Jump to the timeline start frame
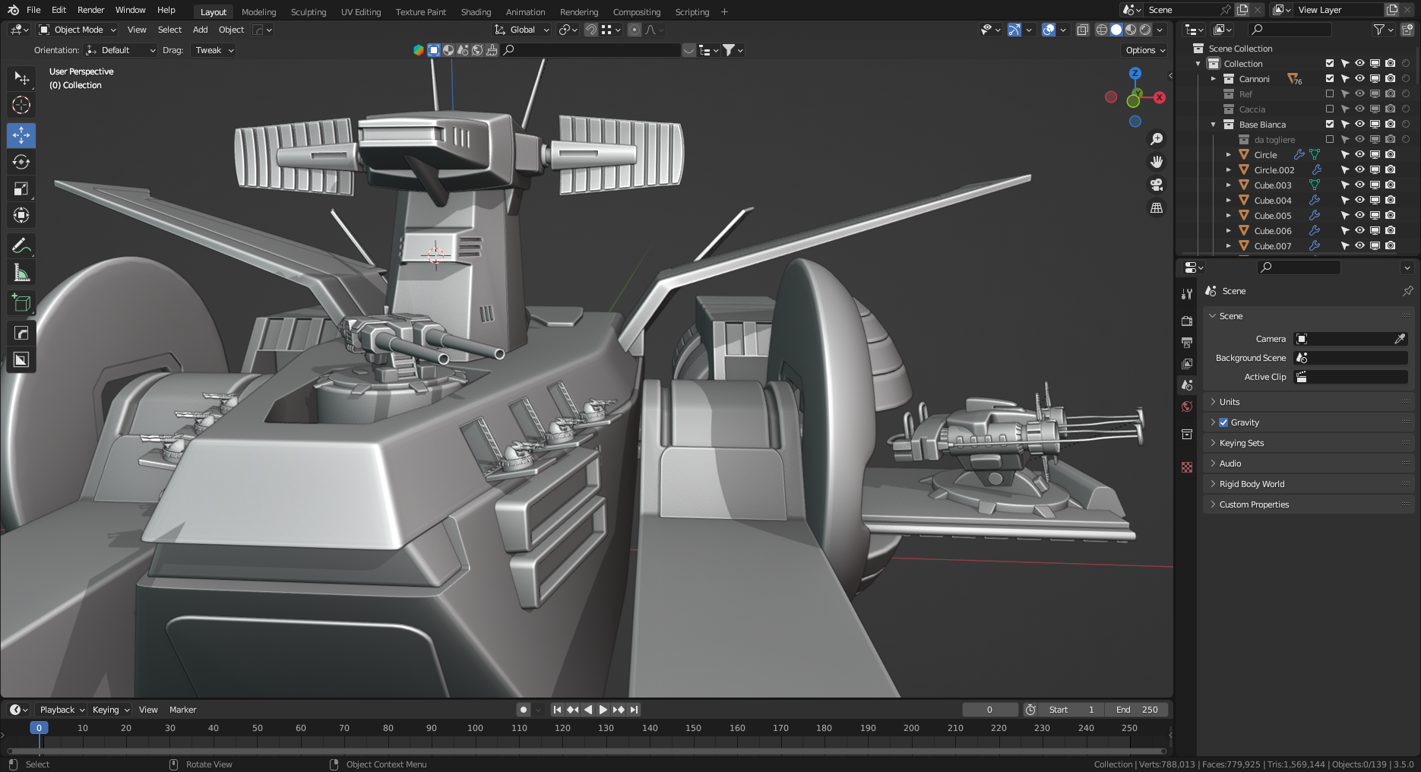The height and width of the screenshot is (772, 1421). click(x=557, y=710)
